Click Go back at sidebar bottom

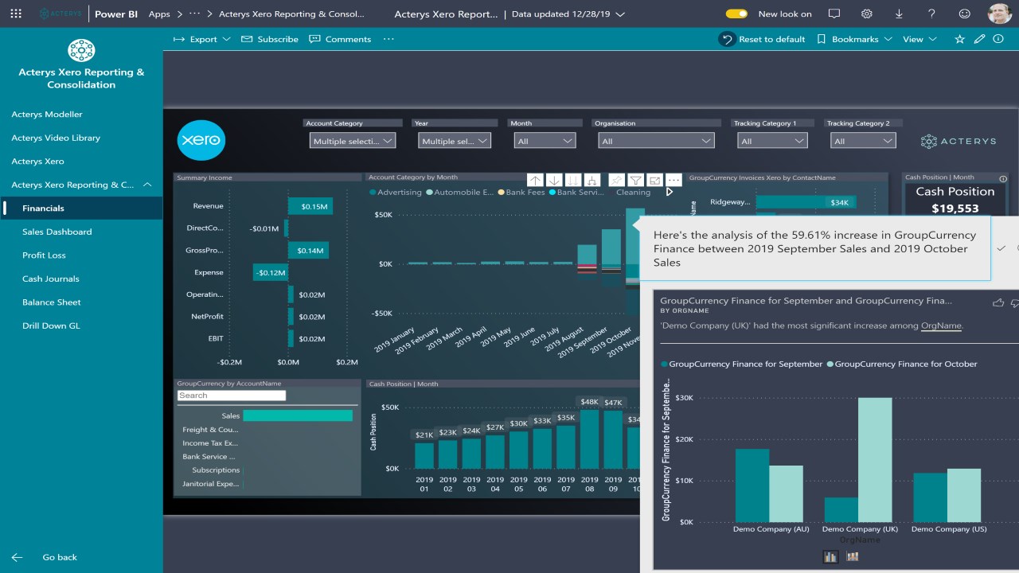pos(45,557)
